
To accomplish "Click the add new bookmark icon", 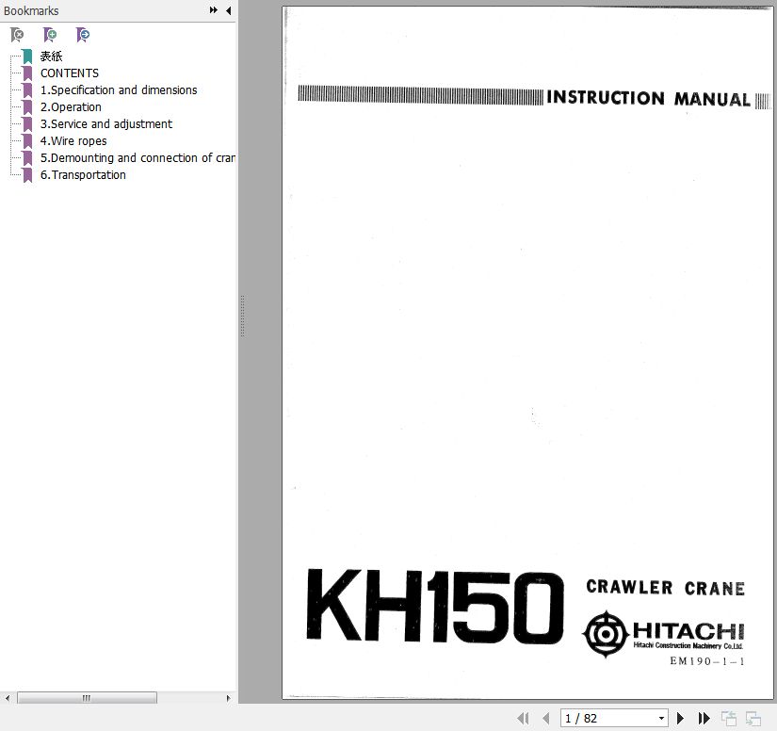I will (50, 35).
